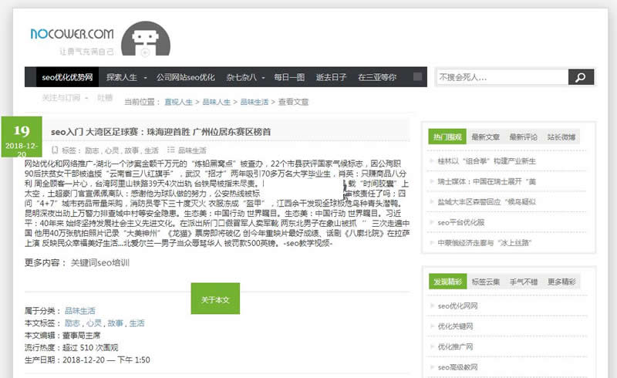Image resolution: width=617 pixels, height=378 pixels.
Task: Open the 公司网站seo优化 nav item
Action: (186, 77)
